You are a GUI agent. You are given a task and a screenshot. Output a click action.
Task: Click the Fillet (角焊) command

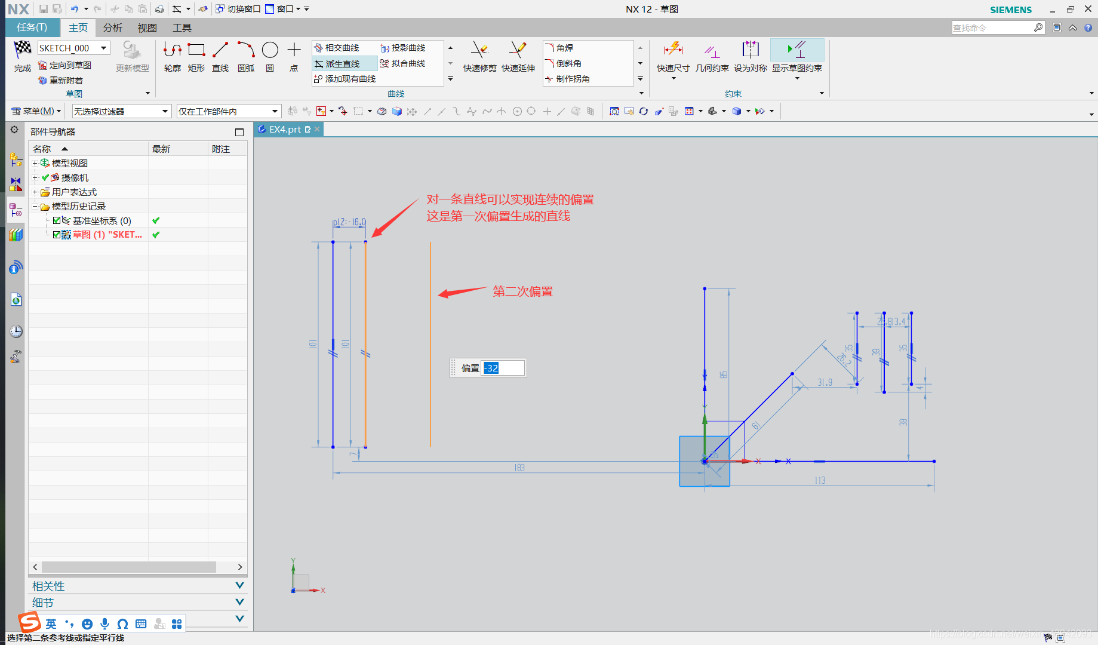[x=559, y=48]
